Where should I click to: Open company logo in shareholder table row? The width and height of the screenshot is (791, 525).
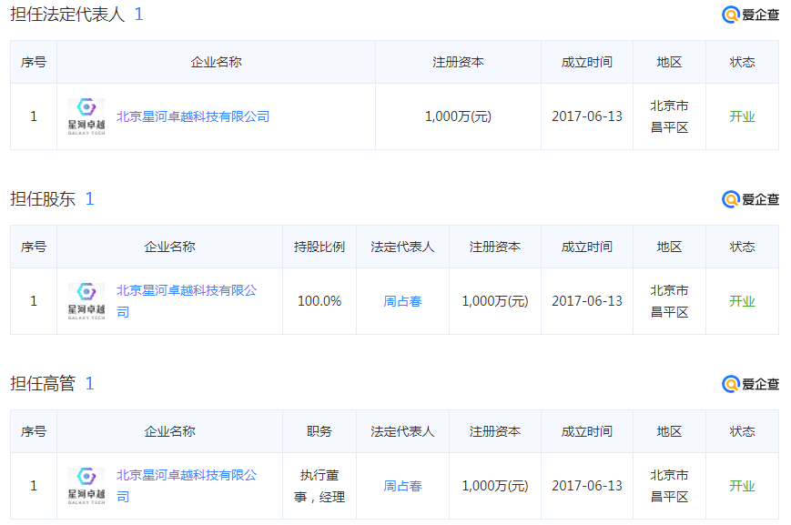[86, 301]
